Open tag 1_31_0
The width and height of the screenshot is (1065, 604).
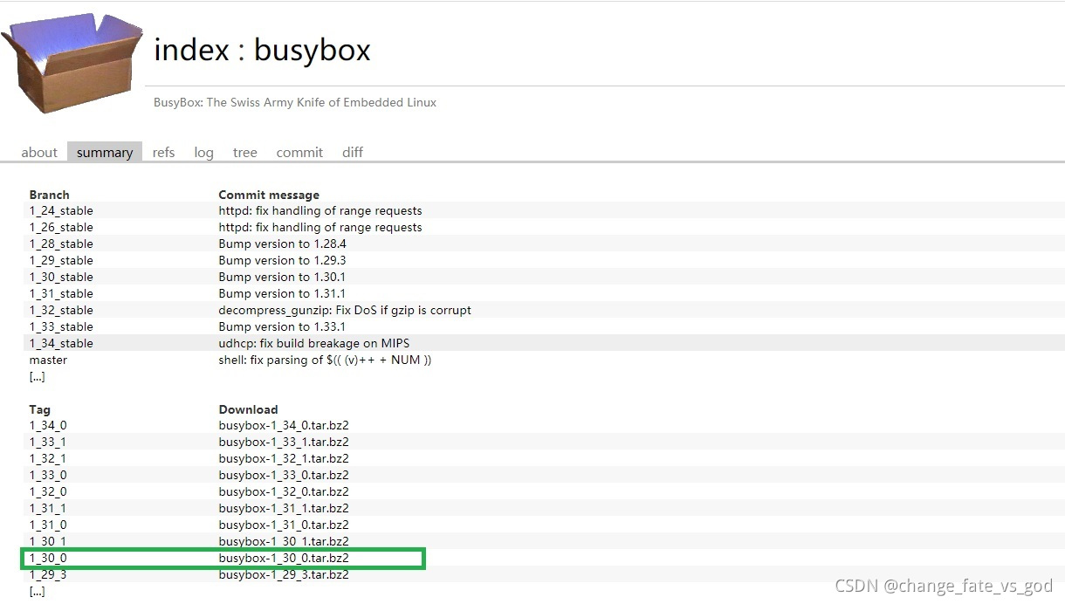(48, 525)
